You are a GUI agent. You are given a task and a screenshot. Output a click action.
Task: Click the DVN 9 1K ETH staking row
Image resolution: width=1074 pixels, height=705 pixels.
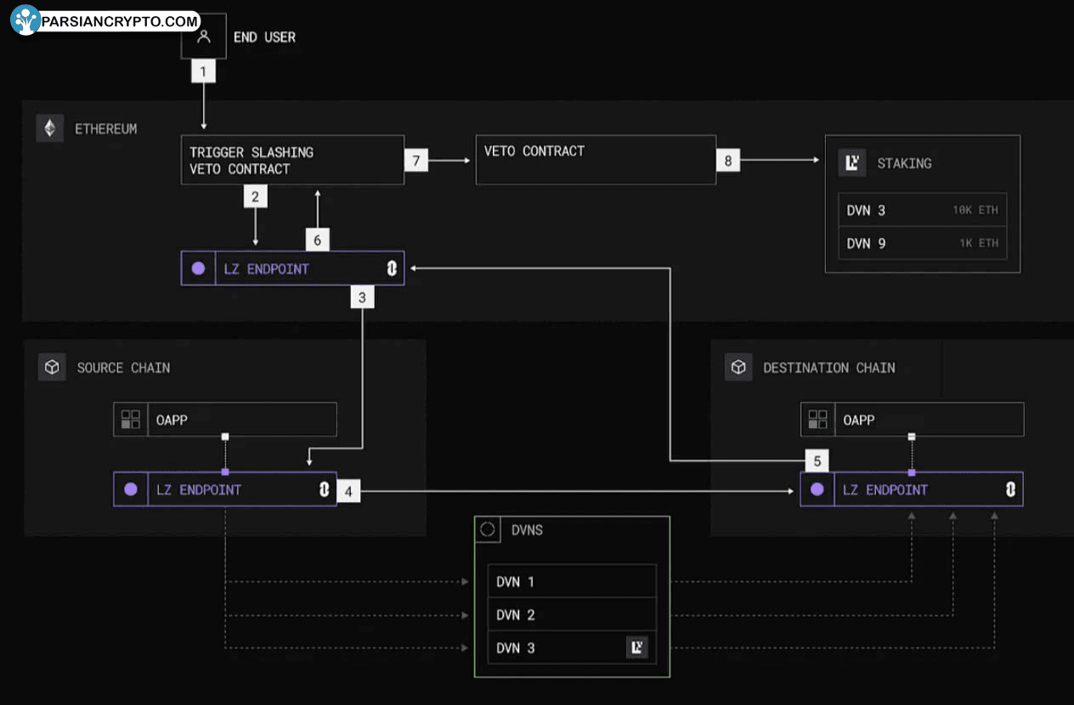pos(922,243)
